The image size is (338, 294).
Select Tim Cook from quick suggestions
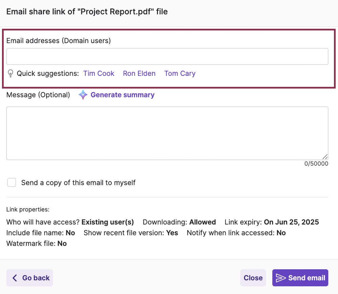[98, 73]
